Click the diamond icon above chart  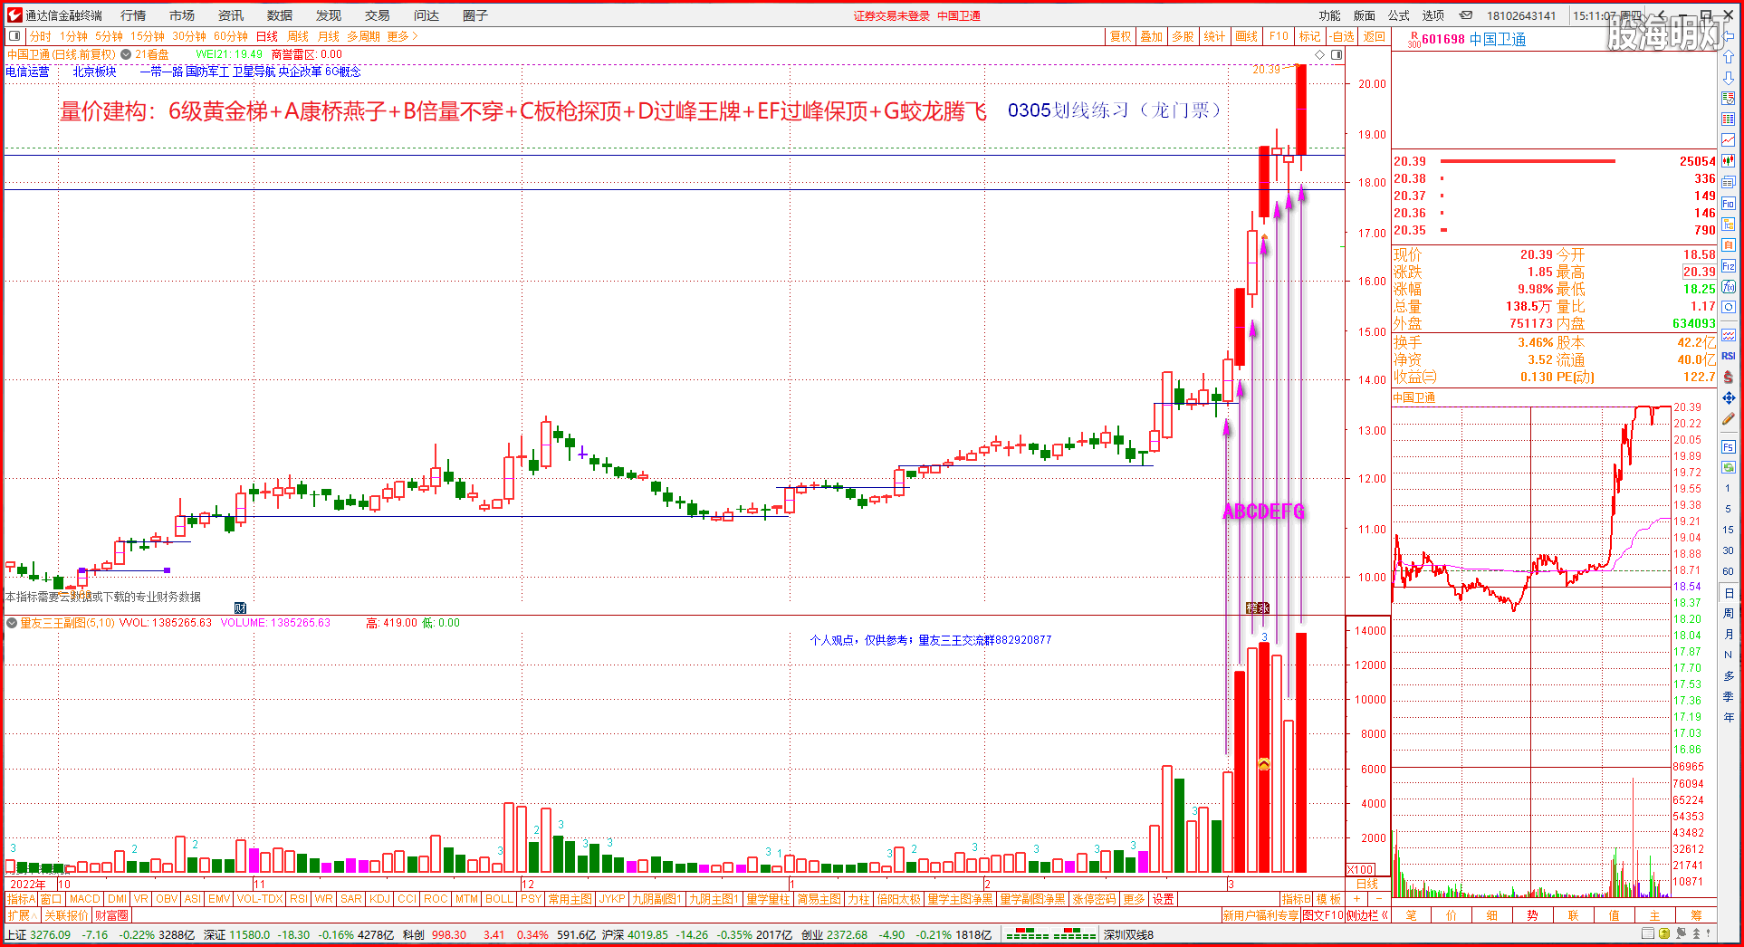tap(1320, 54)
